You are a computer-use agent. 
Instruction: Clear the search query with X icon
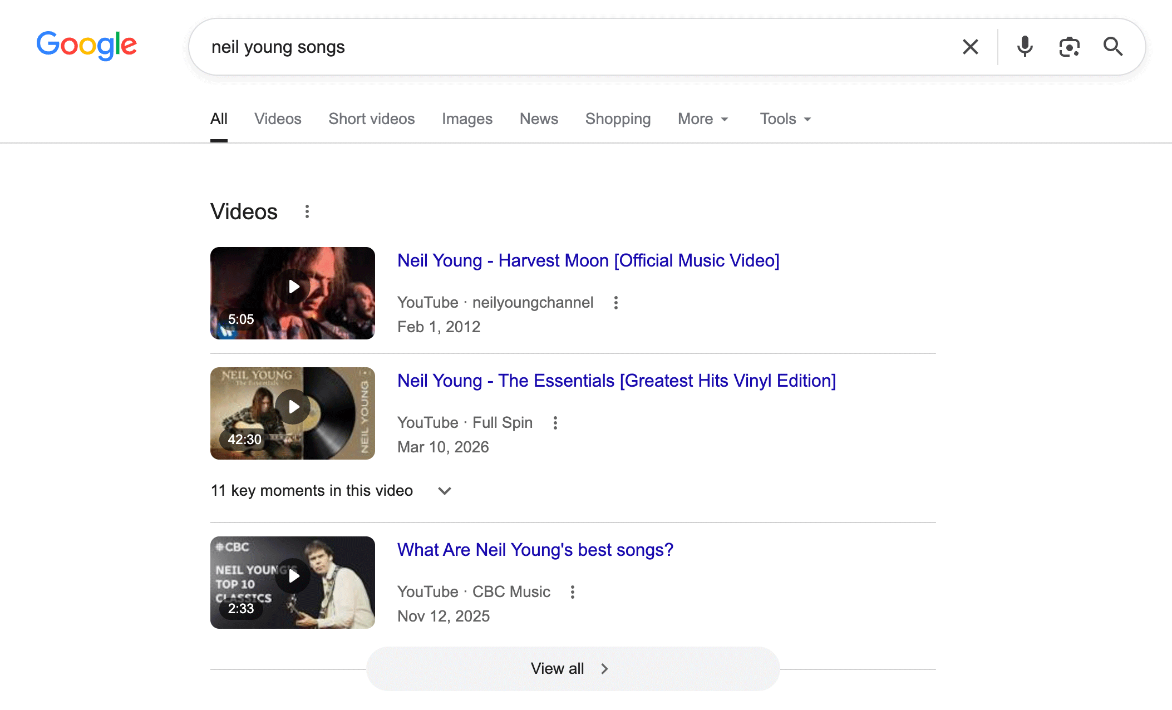coord(971,47)
